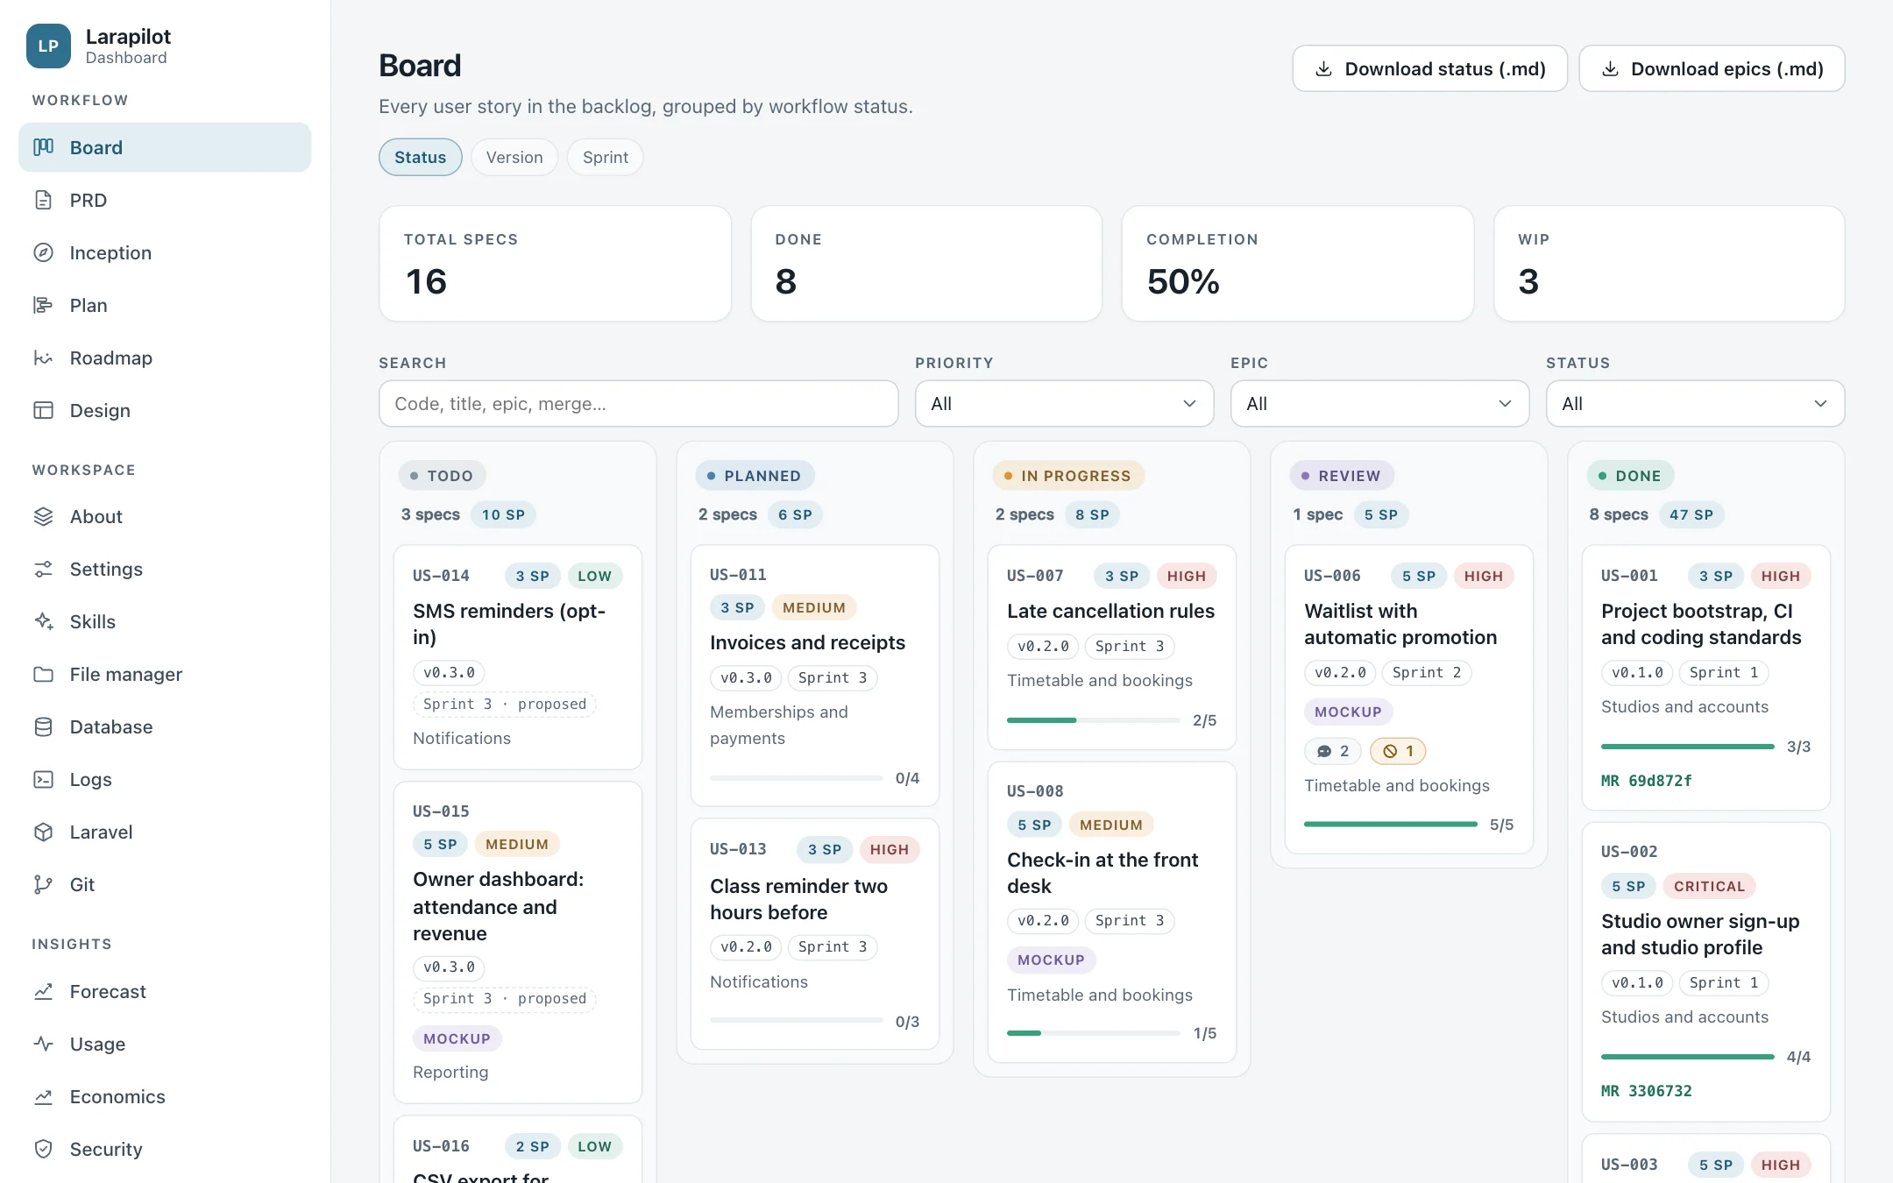Click the Inception compass icon

click(44, 252)
